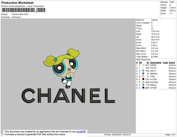Click the PINK color swatch
Viewport: 177px width, 137px height.
143,76
